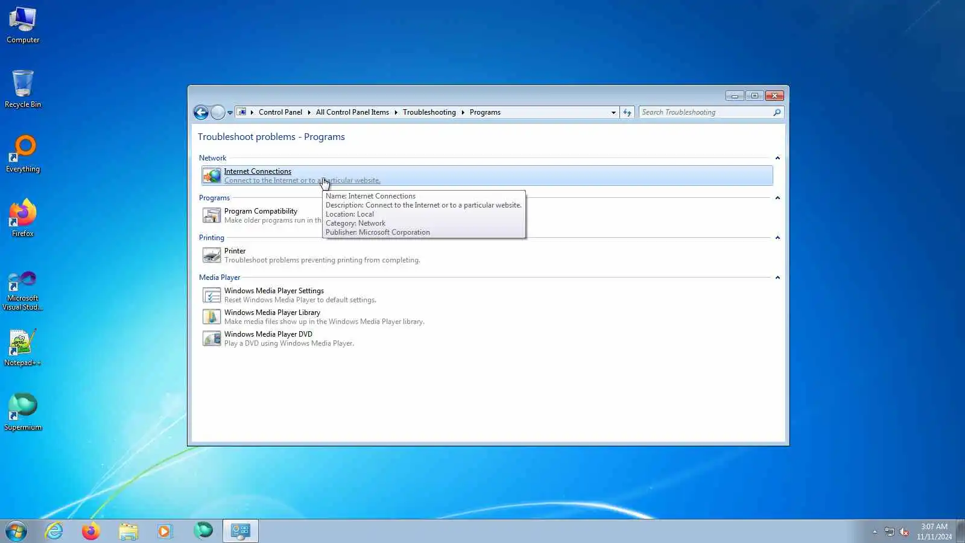Refresh the Troubleshooting page
This screenshot has width=965, height=543.
tap(627, 112)
